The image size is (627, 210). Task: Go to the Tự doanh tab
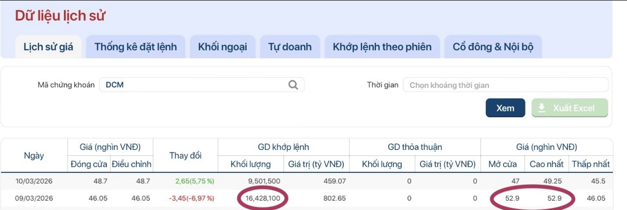pyautogui.click(x=290, y=47)
